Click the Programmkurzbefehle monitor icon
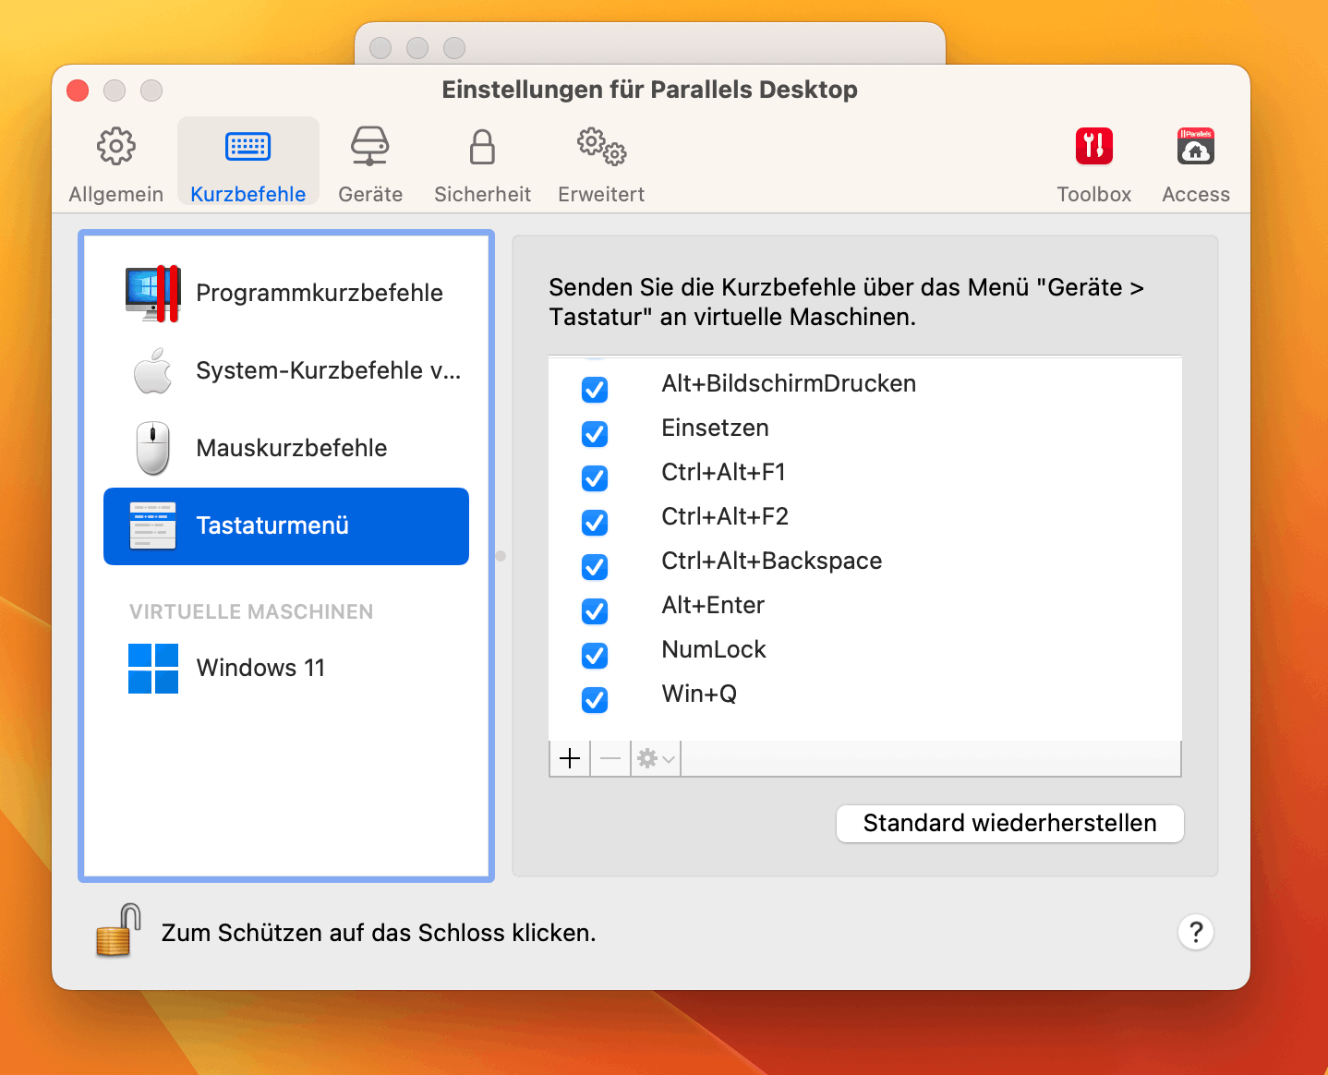 coord(153,293)
